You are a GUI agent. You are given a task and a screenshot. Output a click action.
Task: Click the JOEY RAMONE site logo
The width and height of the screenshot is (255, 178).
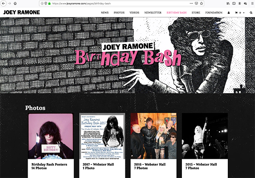coord(22,12)
